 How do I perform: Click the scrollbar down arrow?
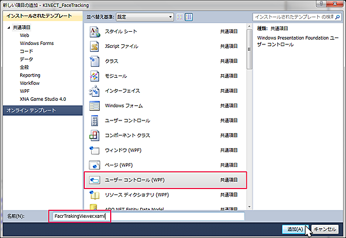tap(249, 207)
